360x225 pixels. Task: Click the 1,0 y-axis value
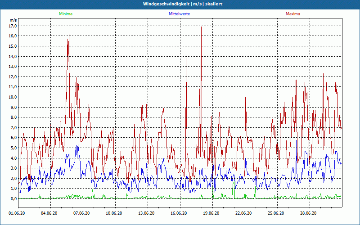pos(14,189)
